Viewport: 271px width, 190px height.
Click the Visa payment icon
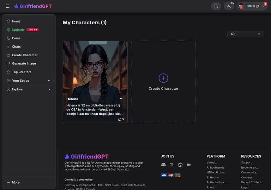click(x=164, y=175)
